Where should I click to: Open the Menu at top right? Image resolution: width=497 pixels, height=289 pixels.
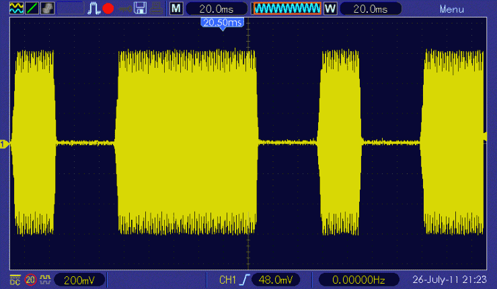click(x=451, y=9)
